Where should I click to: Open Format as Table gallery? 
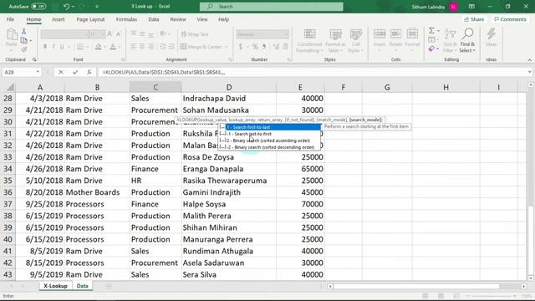[335, 41]
